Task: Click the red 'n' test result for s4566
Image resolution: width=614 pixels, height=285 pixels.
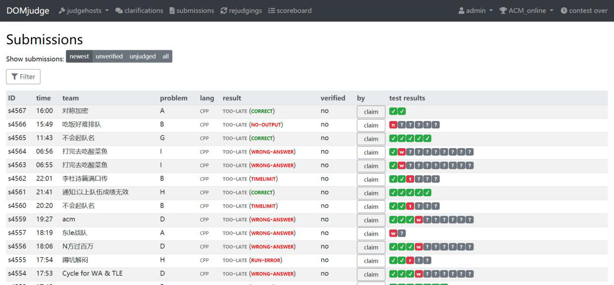Action: 393,125
